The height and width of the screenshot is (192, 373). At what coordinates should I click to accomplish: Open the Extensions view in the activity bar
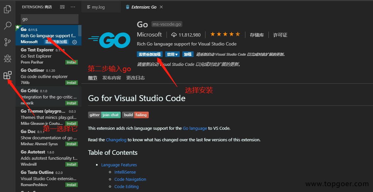point(7,75)
